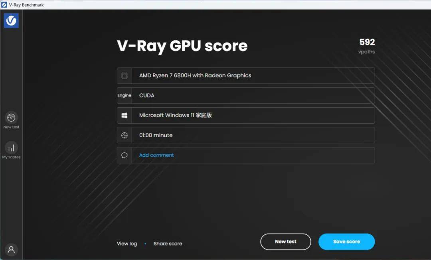Viewport: 431px width, 260px height.
Task: Open the New test gauge icon in sidebar
Action: 11,118
